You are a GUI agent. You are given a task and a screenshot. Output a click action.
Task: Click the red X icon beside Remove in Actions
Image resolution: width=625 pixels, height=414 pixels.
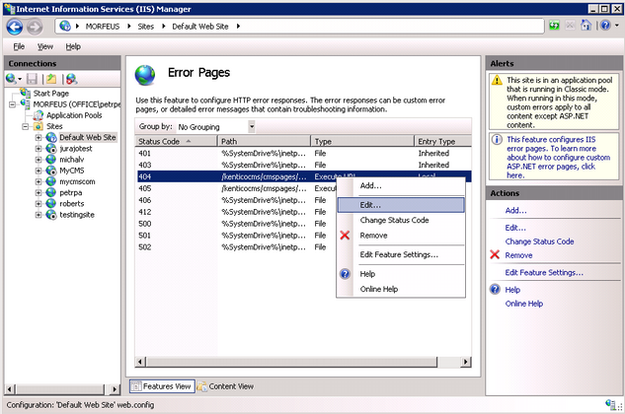[x=495, y=254]
